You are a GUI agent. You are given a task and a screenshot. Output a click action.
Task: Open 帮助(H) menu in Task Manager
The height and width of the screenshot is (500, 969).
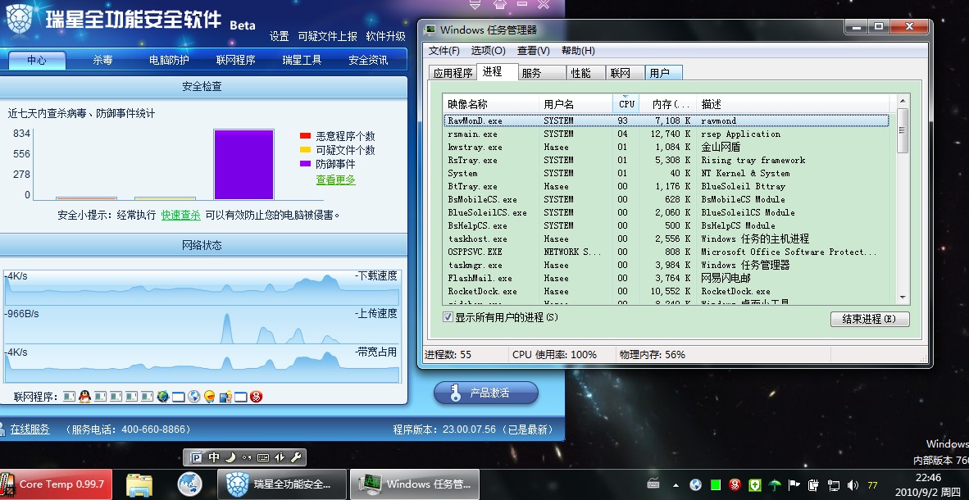tap(578, 51)
